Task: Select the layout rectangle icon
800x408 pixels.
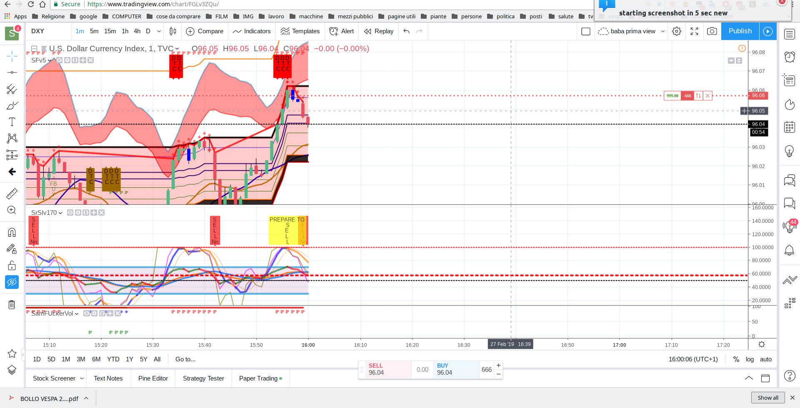Action: click(586, 31)
